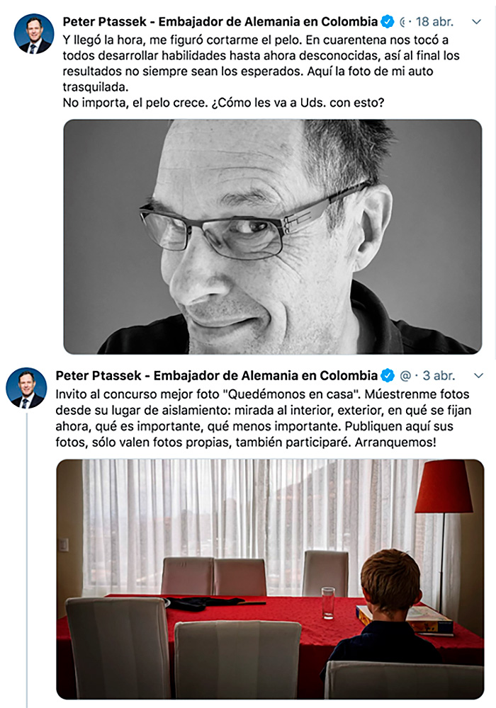
Task: Open profile avatar on the 18 abr. tweet
Action: click(34, 34)
